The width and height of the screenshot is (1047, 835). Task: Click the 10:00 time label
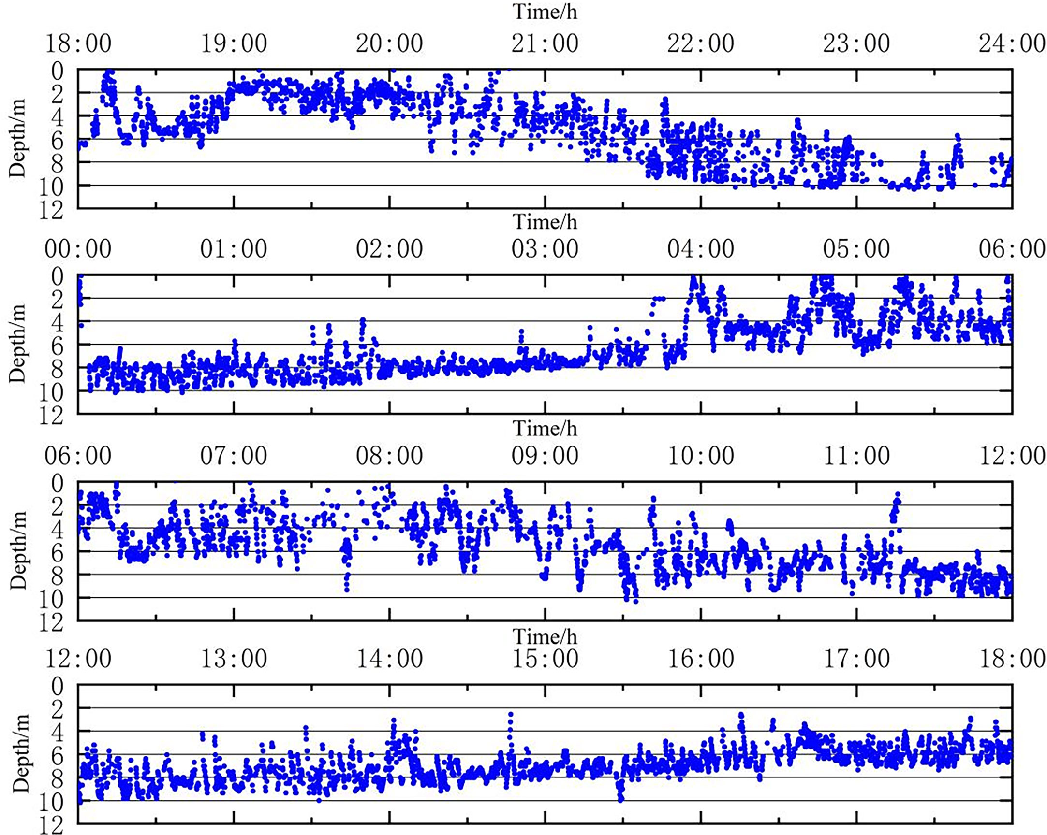click(701, 456)
